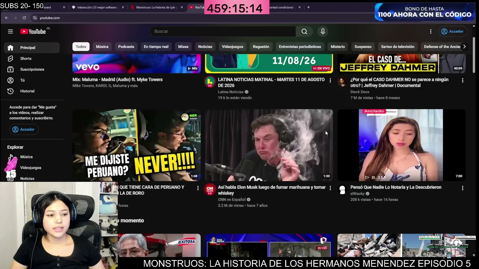Select the Entrevistas periodísticas filter chip
Viewport: 479px width, 269px height.
coord(300,47)
